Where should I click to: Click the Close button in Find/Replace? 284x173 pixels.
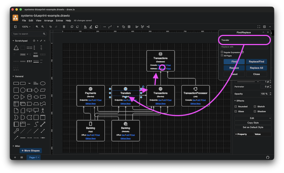coord(256,74)
